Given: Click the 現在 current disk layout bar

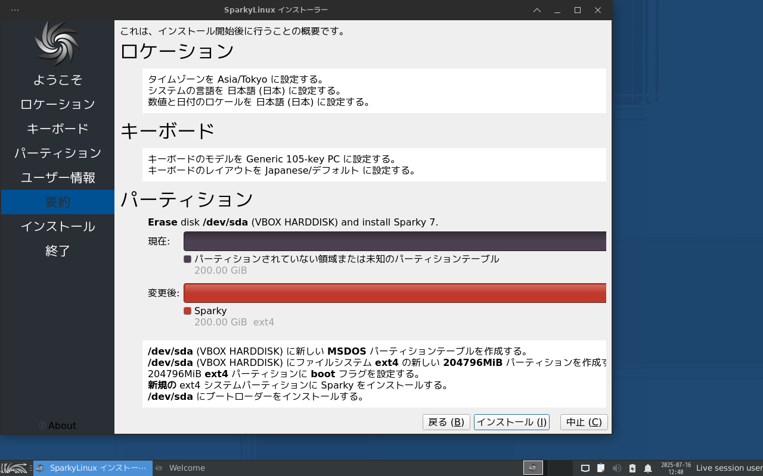Looking at the screenshot, I should click(x=395, y=242).
